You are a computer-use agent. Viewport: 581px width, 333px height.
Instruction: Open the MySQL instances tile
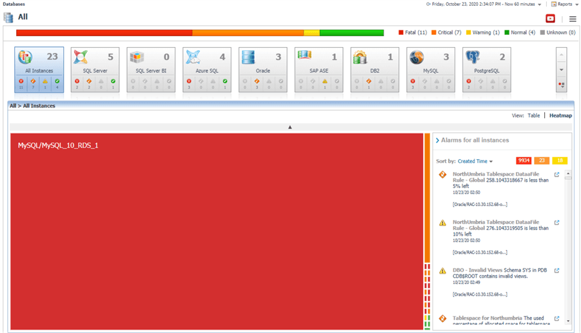(431, 70)
